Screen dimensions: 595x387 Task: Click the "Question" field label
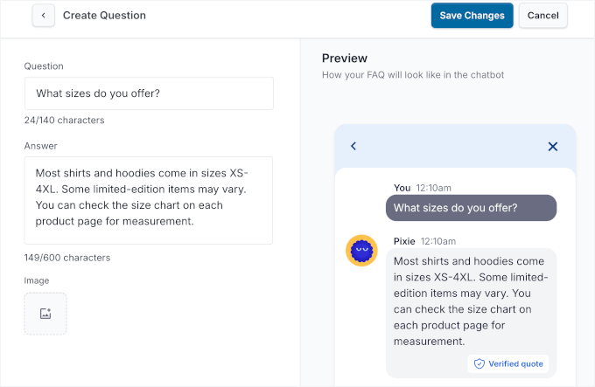click(44, 66)
